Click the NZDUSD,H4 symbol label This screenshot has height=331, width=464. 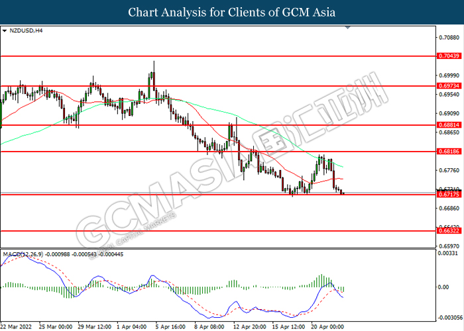[x=26, y=30]
